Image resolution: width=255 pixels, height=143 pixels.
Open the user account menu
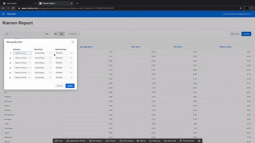click(x=237, y=14)
